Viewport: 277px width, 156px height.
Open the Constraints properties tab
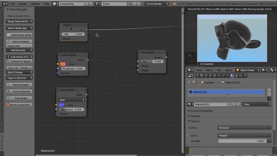[x=219, y=76]
